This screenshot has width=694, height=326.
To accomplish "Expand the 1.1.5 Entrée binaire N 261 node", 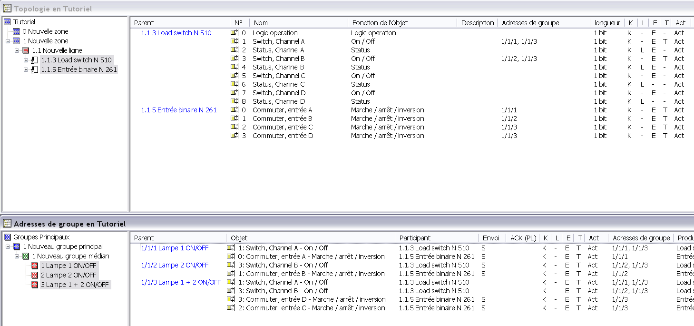I will pyautogui.click(x=26, y=69).
